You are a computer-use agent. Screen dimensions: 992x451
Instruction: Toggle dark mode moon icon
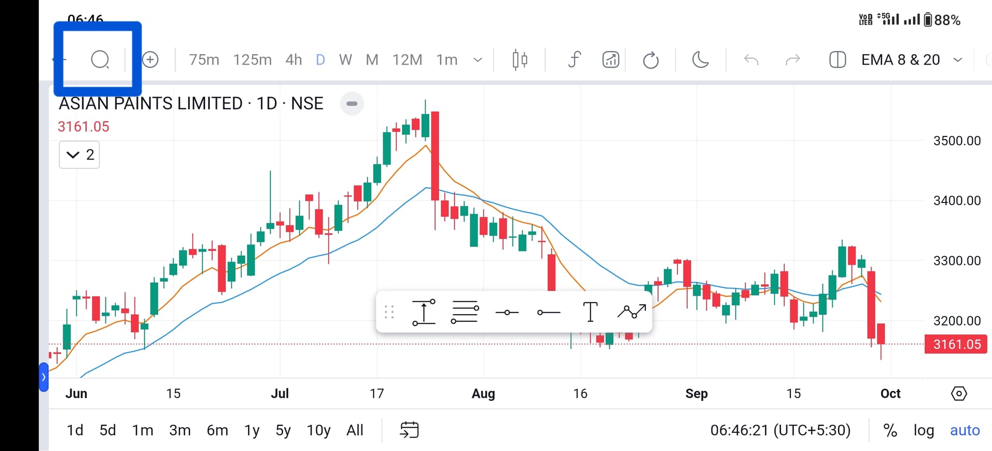coord(700,60)
